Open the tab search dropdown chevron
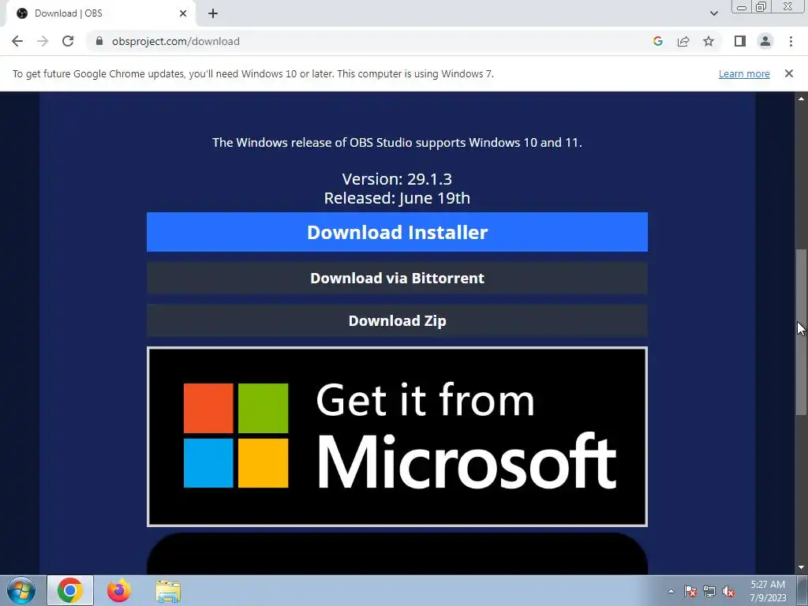The width and height of the screenshot is (808, 606). [x=713, y=13]
